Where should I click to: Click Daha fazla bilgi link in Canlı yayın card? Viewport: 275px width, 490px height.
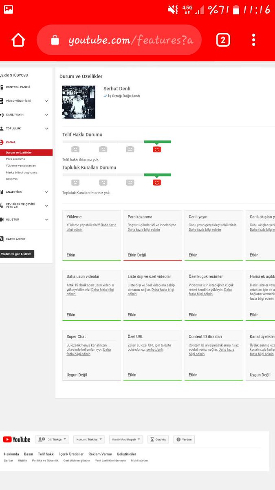click(x=205, y=229)
